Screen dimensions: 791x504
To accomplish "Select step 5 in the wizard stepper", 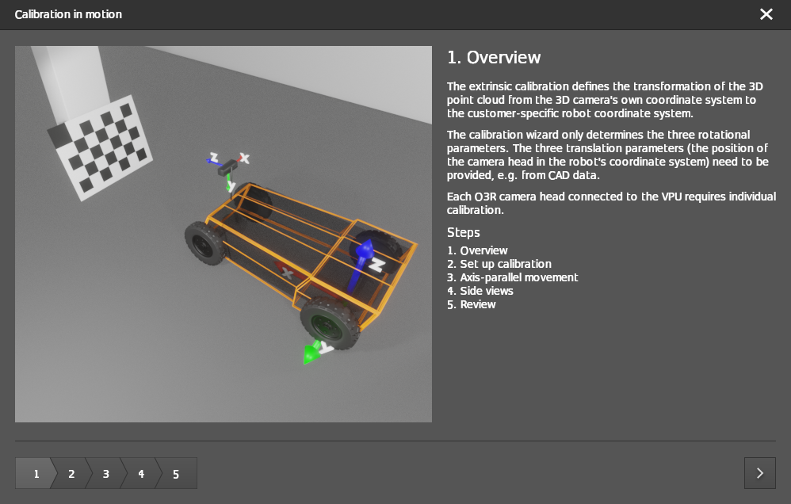I will coord(176,474).
